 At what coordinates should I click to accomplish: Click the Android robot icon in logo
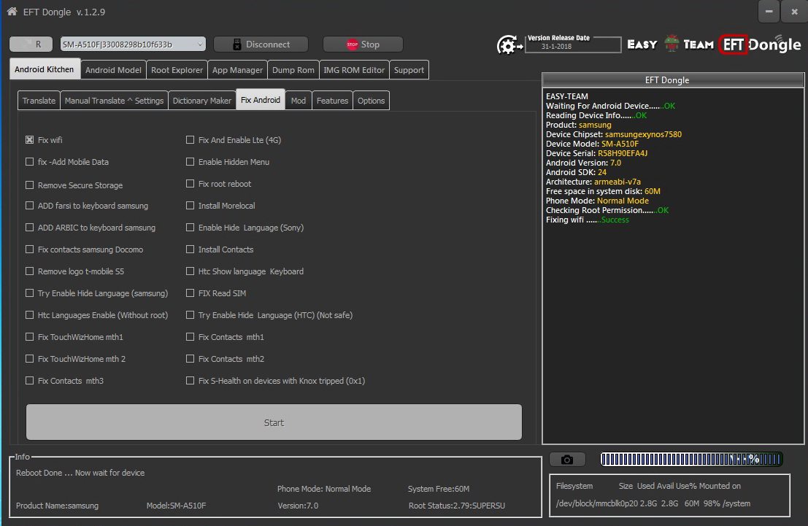(x=671, y=44)
